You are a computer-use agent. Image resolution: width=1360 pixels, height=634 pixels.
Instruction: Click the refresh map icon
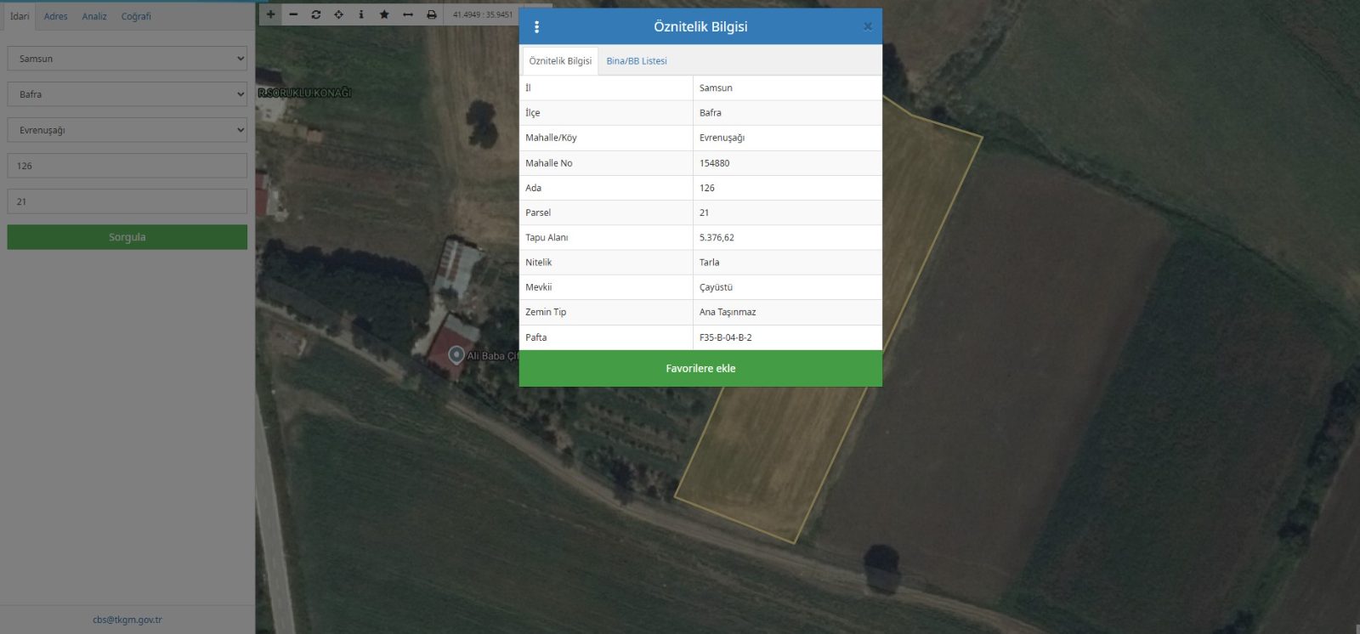316,14
